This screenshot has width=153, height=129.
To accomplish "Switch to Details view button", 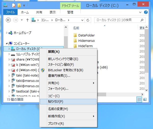I will (139, 99).
